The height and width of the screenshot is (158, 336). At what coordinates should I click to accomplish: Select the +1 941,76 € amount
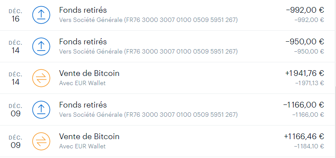click(304, 73)
